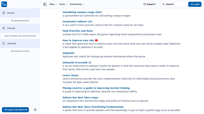The height and width of the screenshot is (114, 204).
Task: Open the Tools dropdown menu
Action: (x=63, y=4)
